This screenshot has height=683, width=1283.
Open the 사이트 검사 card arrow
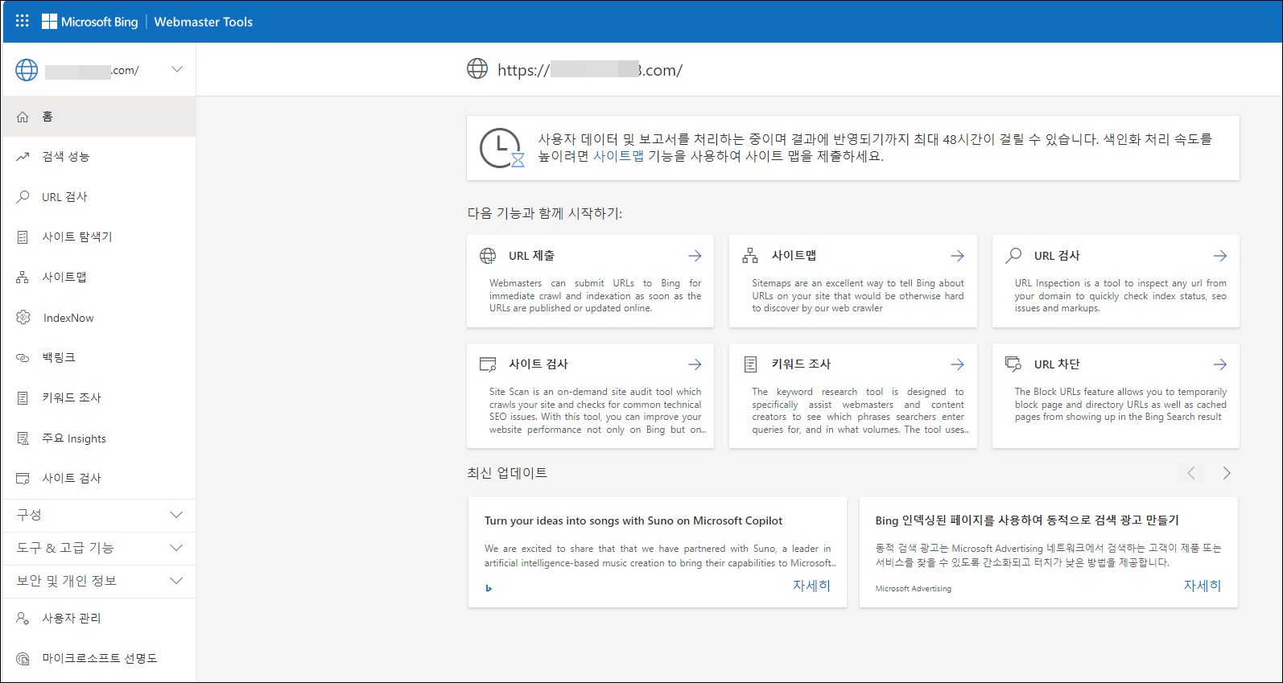(695, 364)
